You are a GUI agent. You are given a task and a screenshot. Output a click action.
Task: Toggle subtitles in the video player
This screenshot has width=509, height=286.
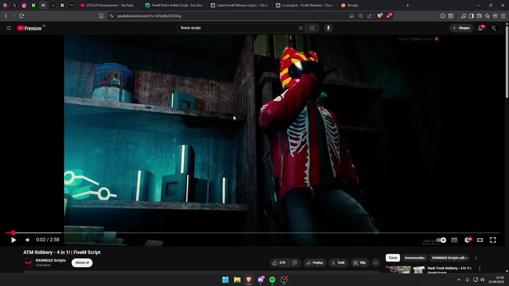pyautogui.click(x=454, y=240)
